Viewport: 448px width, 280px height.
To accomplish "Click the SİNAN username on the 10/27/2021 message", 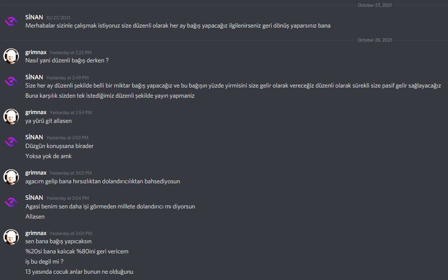I will (34, 17).
